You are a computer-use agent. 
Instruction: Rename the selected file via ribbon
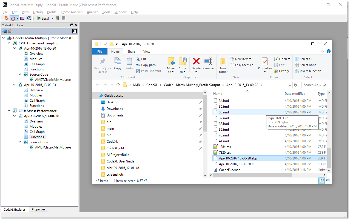[208, 64]
